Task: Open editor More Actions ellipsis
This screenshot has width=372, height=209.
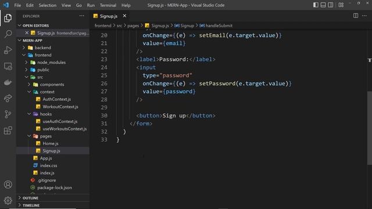Action: point(364,16)
